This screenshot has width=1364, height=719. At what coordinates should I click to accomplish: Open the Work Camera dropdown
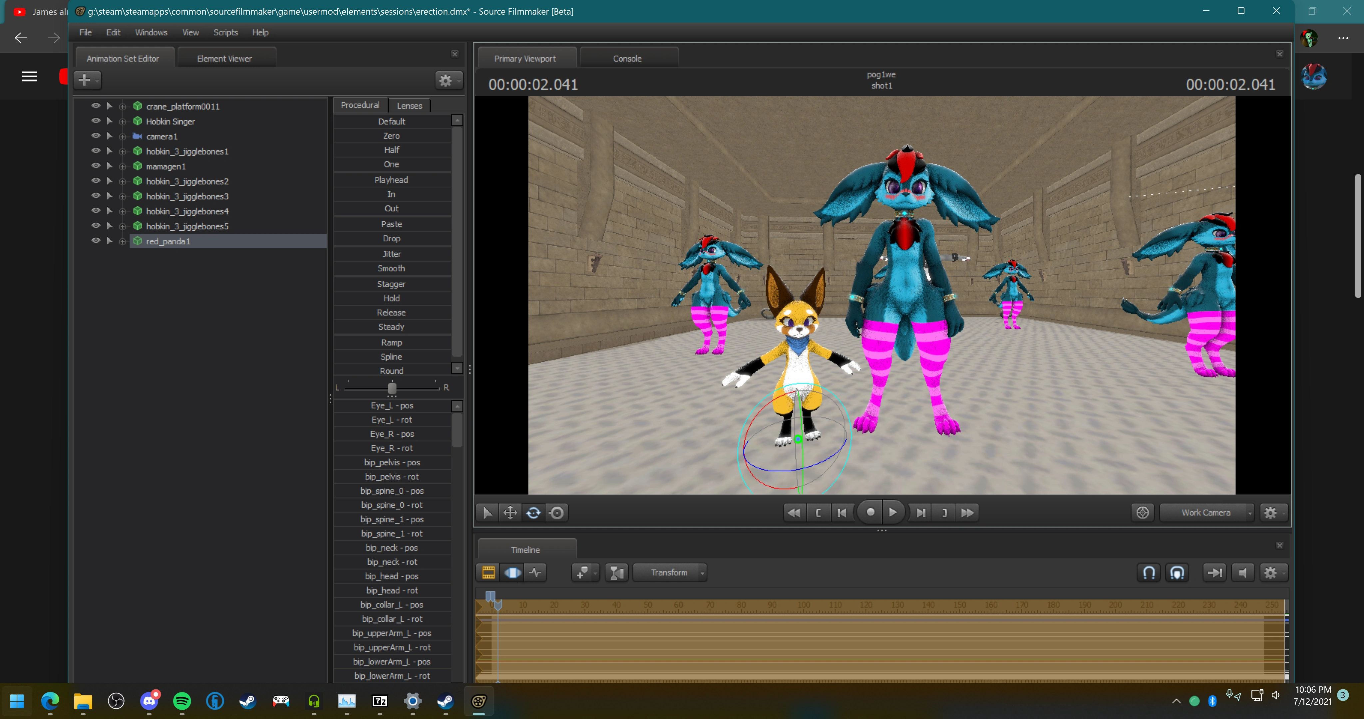(1206, 513)
